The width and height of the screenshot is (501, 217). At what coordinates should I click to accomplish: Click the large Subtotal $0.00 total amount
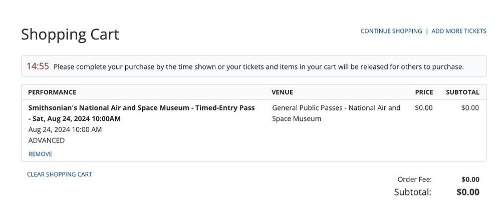pyautogui.click(x=468, y=192)
